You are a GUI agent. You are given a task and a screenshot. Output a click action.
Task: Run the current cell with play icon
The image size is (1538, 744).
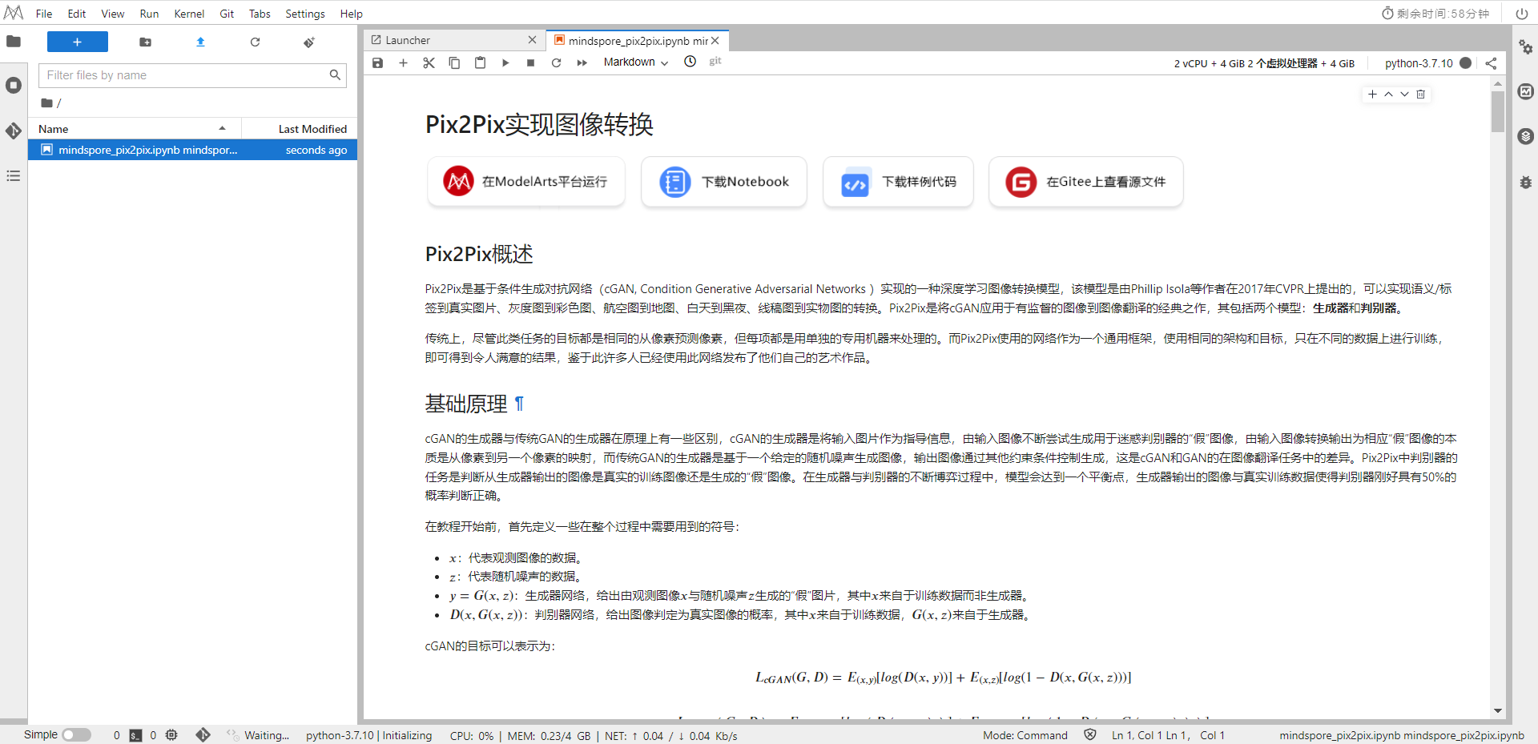point(505,62)
